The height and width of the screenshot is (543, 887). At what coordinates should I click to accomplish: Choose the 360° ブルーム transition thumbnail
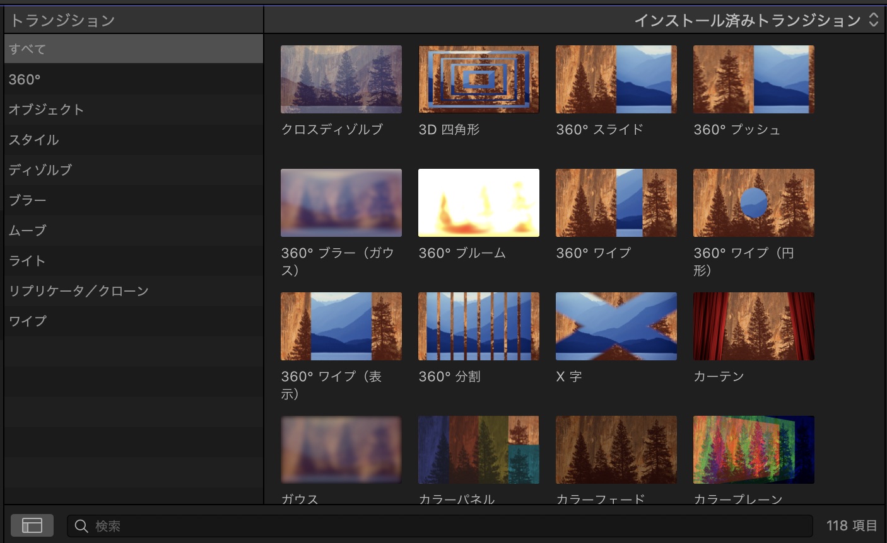tap(478, 203)
